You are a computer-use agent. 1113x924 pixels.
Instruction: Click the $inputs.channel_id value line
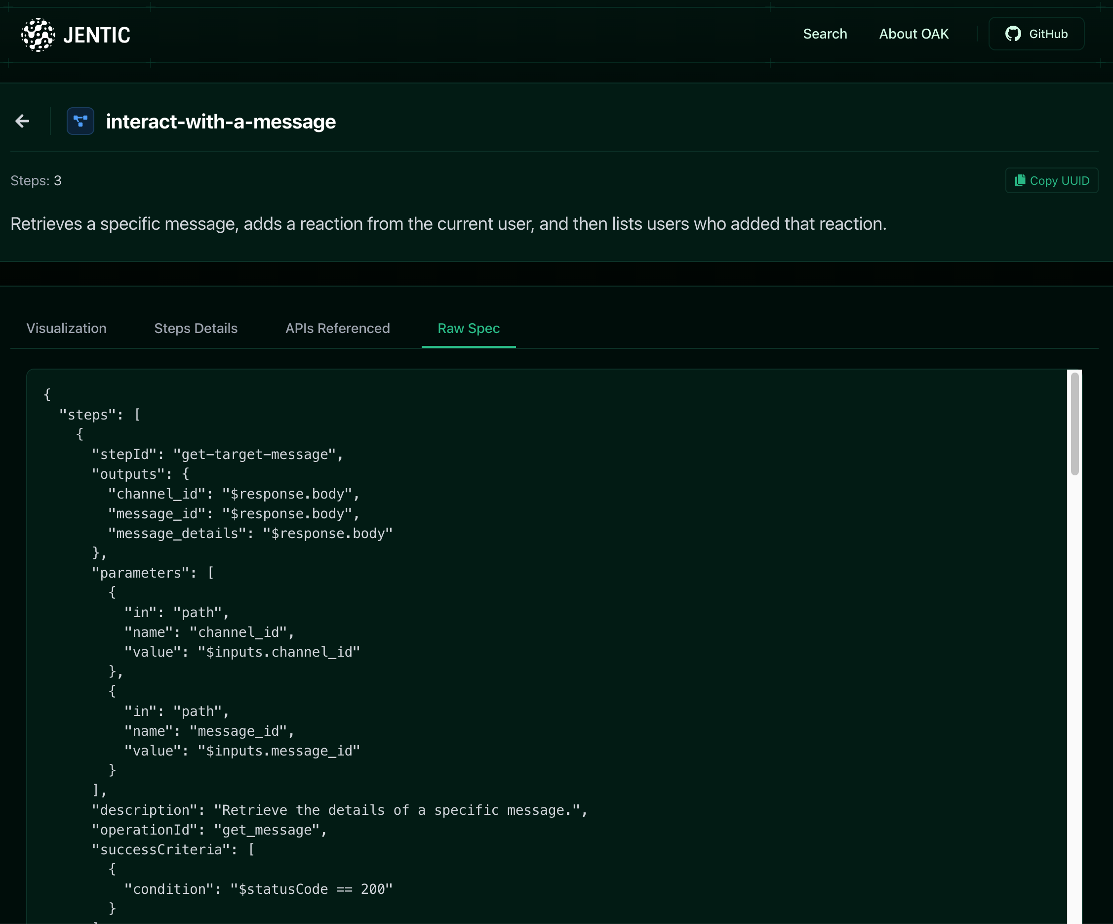click(x=241, y=652)
